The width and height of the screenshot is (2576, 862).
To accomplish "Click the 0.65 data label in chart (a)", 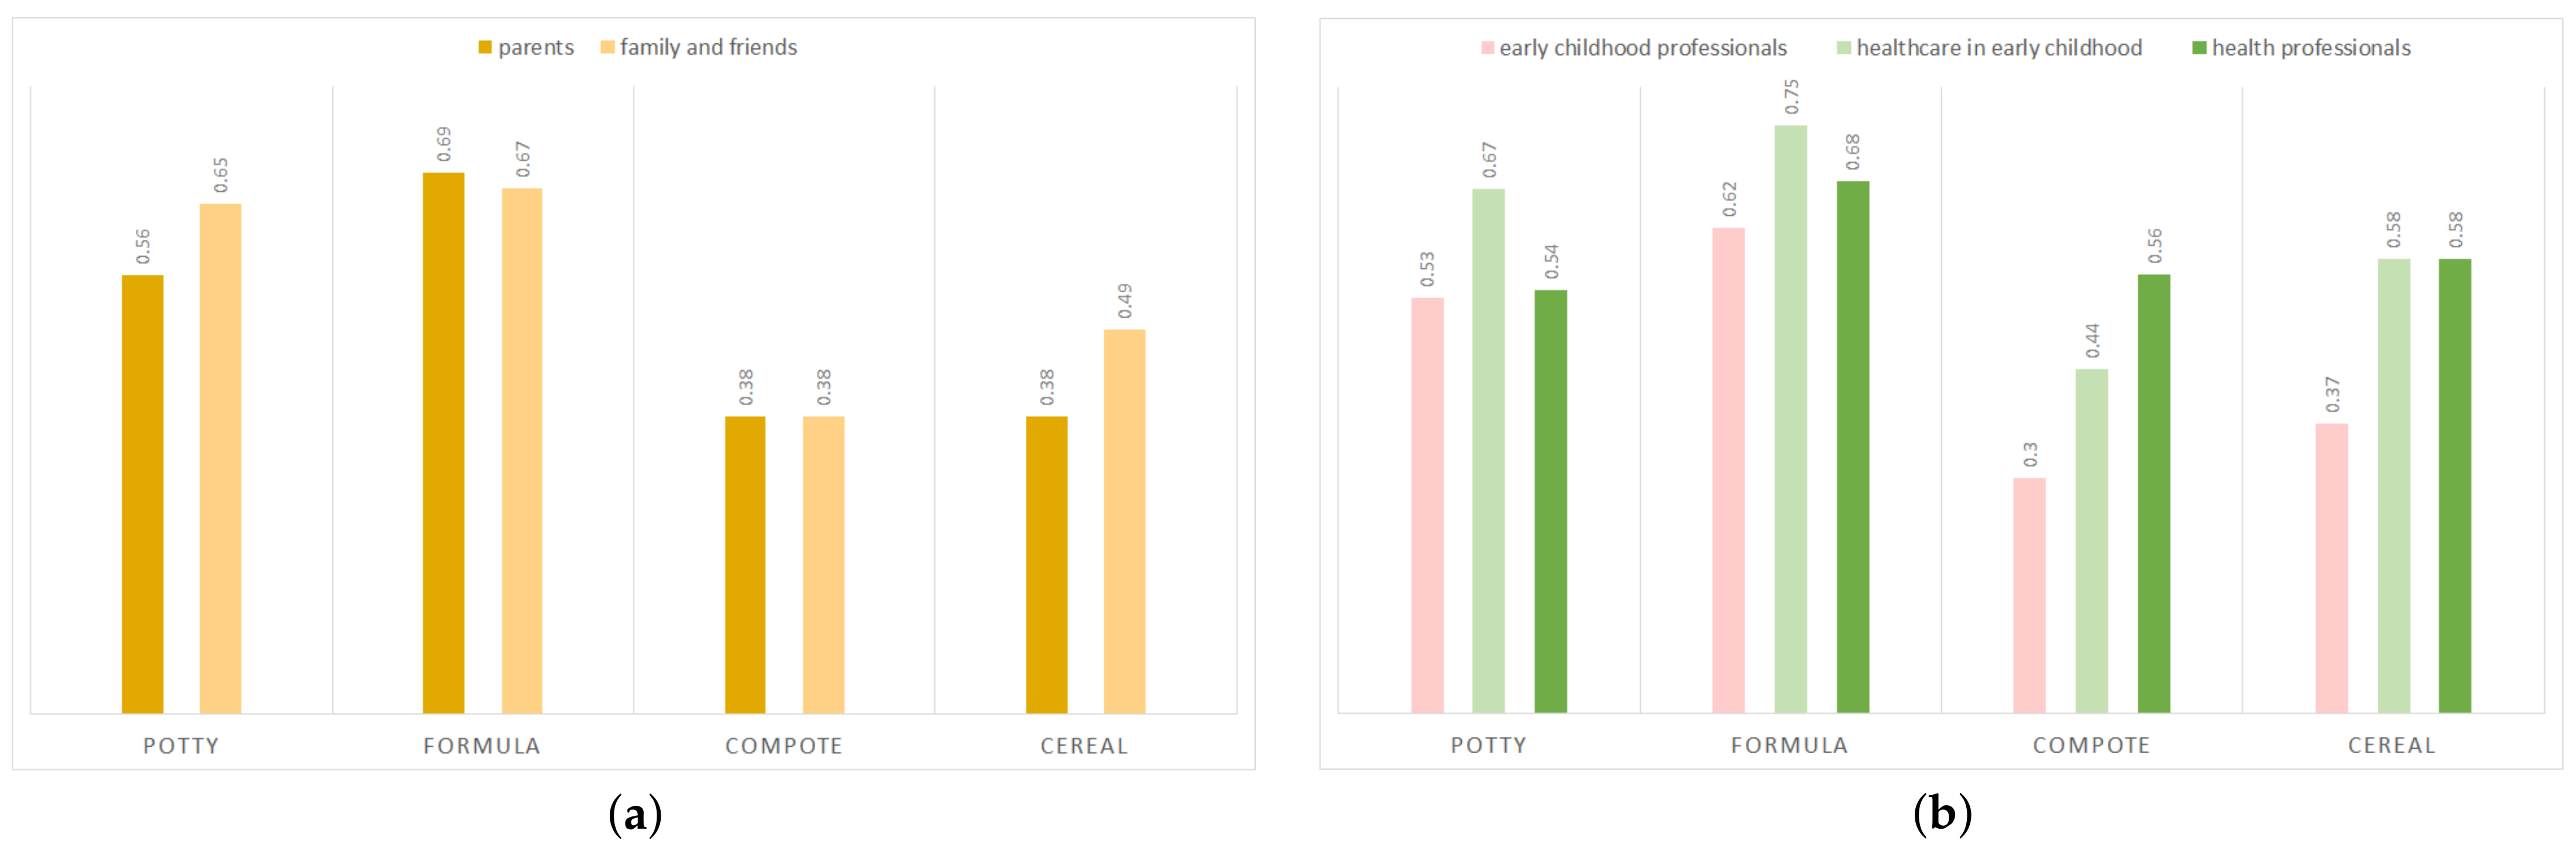I will [221, 175].
